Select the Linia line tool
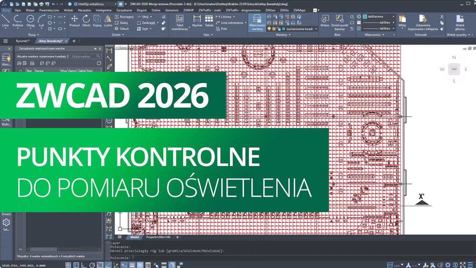 pyautogui.click(x=5, y=21)
